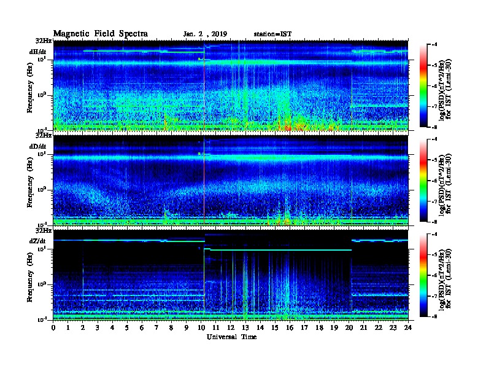486x376 pixels.
Task: Click hour 12 on the Universal Time axis
Action: [x=231, y=327]
